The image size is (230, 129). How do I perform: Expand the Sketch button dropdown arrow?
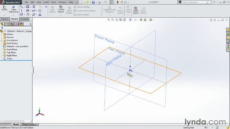(4, 15)
